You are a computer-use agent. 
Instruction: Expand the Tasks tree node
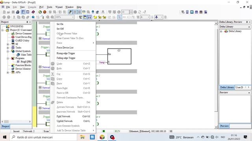point(8,48)
